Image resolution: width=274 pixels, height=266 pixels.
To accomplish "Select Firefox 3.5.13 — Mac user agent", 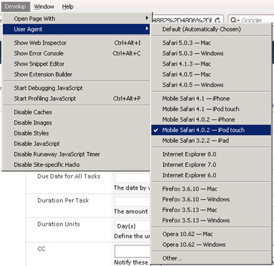I will 211,210.
